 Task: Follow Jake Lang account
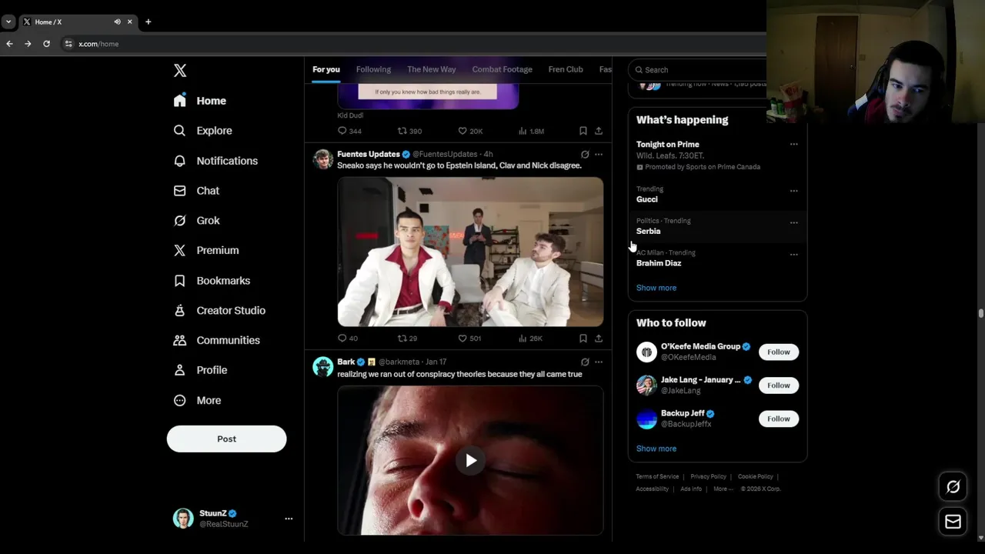coord(778,385)
